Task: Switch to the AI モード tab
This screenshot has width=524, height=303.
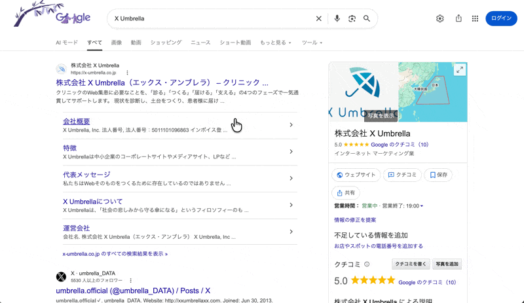Action: point(67,43)
